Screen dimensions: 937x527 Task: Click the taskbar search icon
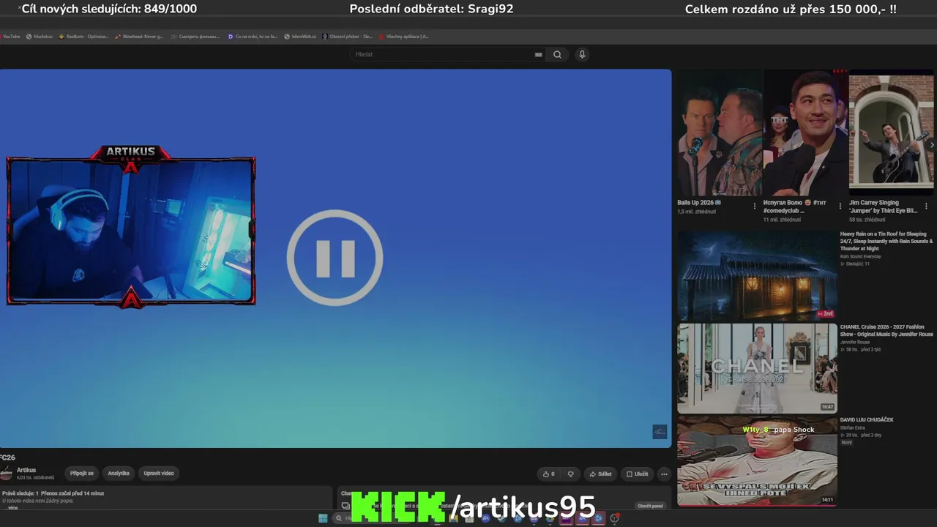click(x=338, y=518)
